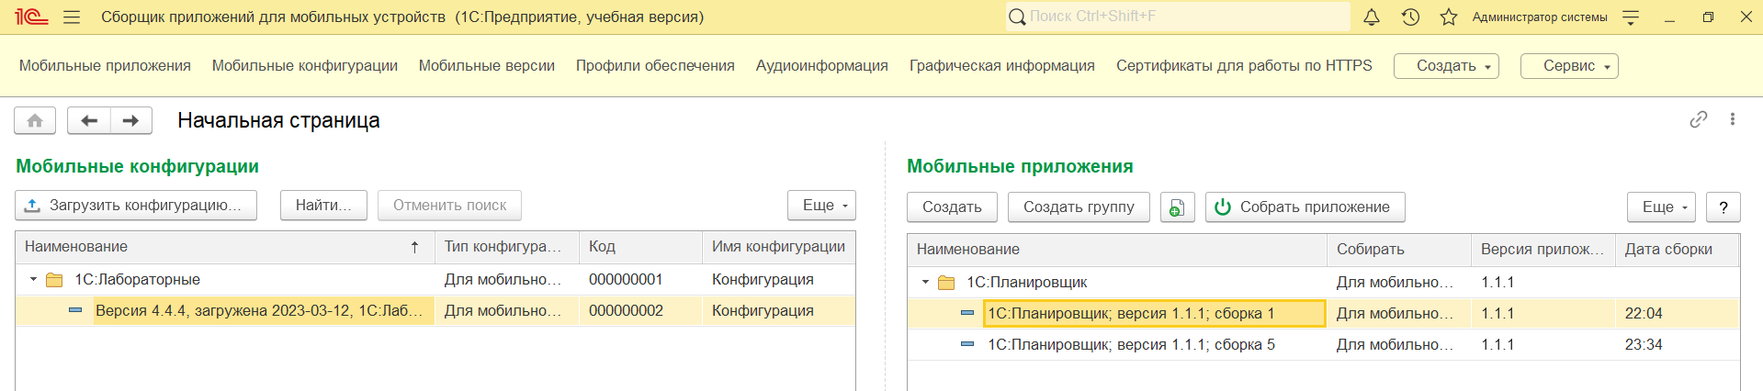Screen dimensions: 1763x391
Task: Open Графическая информация section
Action: point(1002,66)
